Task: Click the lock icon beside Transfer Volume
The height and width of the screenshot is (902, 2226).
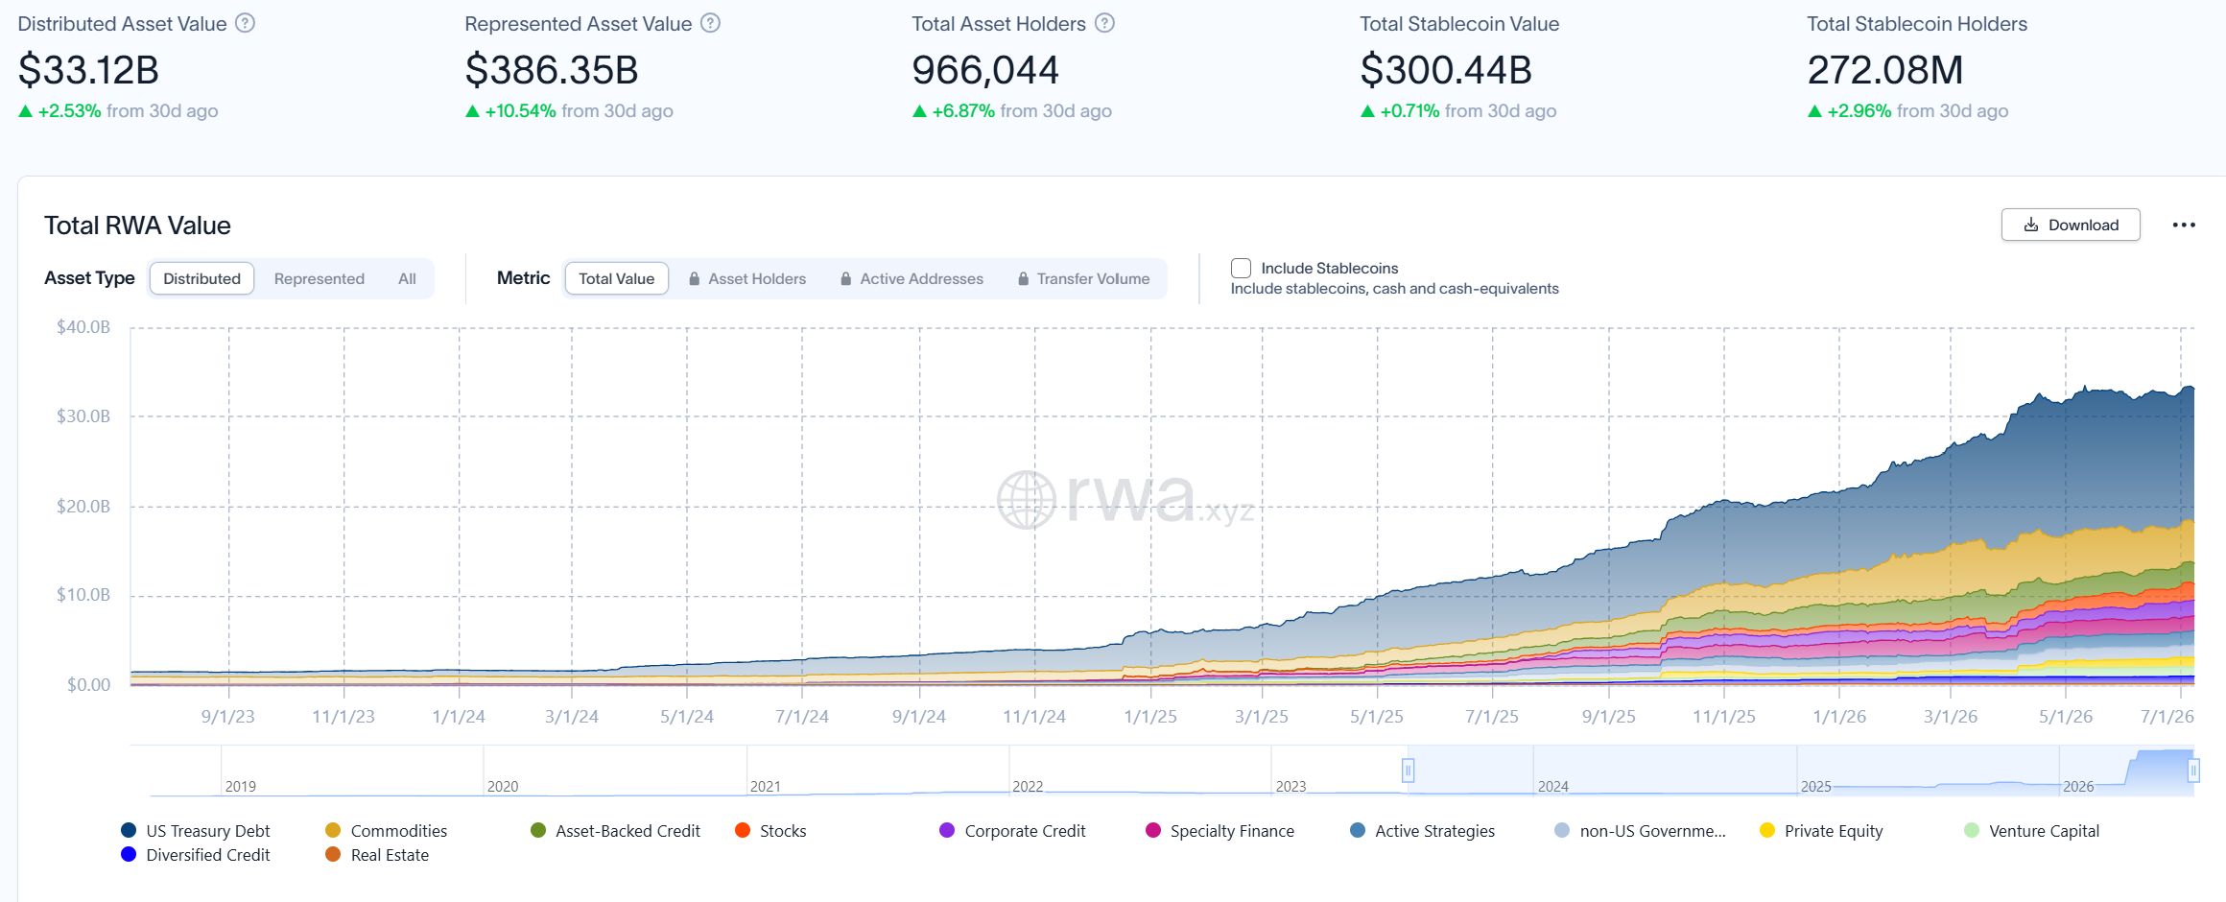Action: (x=1023, y=279)
